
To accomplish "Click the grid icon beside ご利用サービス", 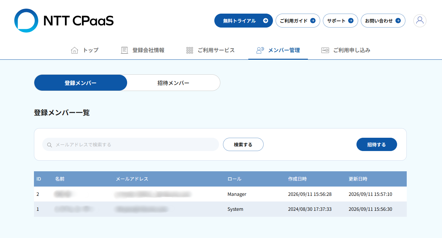I will pyautogui.click(x=190, y=50).
